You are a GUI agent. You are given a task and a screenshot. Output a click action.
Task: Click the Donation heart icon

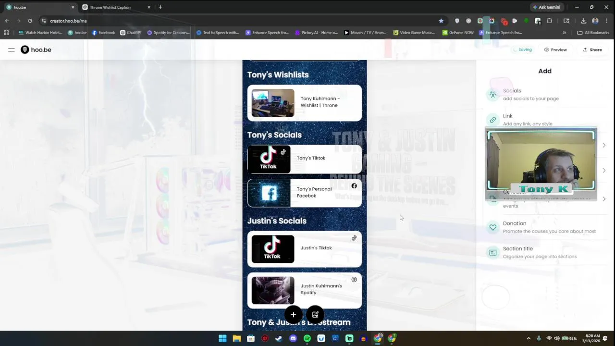(492, 227)
